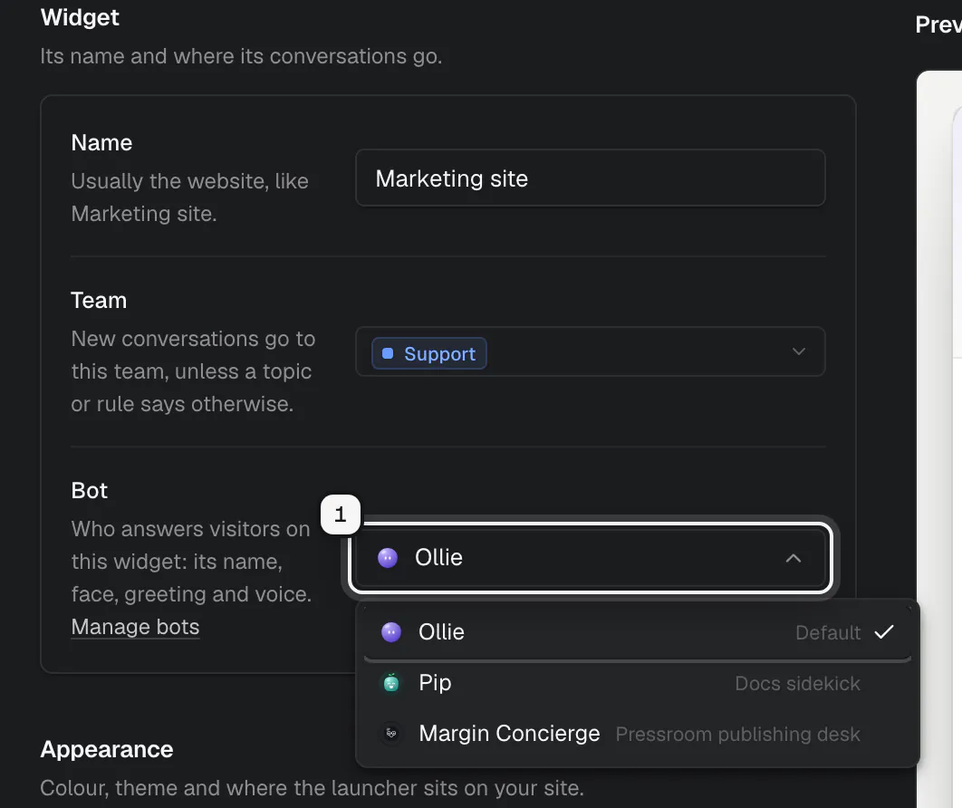Image resolution: width=962 pixels, height=808 pixels.
Task: Click the Team field label
Action: (x=99, y=300)
